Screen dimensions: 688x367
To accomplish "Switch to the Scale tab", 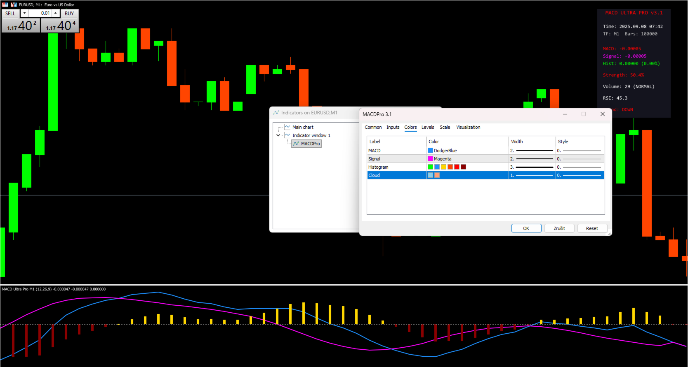I will point(445,127).
